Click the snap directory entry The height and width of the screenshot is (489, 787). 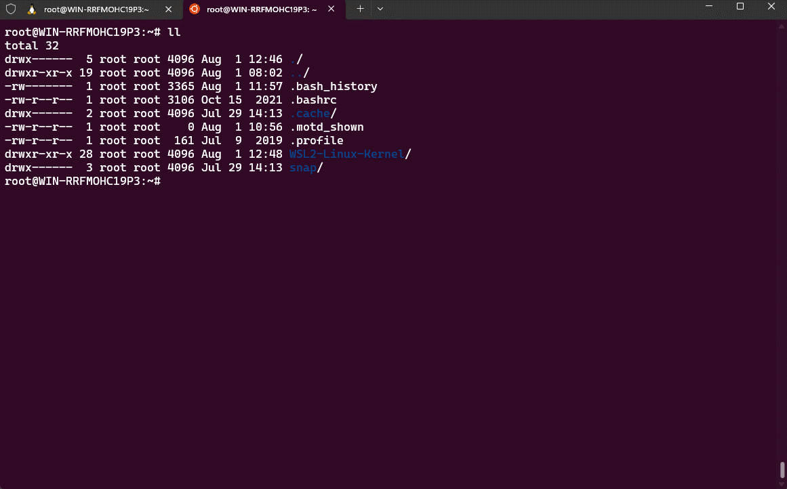303,168
